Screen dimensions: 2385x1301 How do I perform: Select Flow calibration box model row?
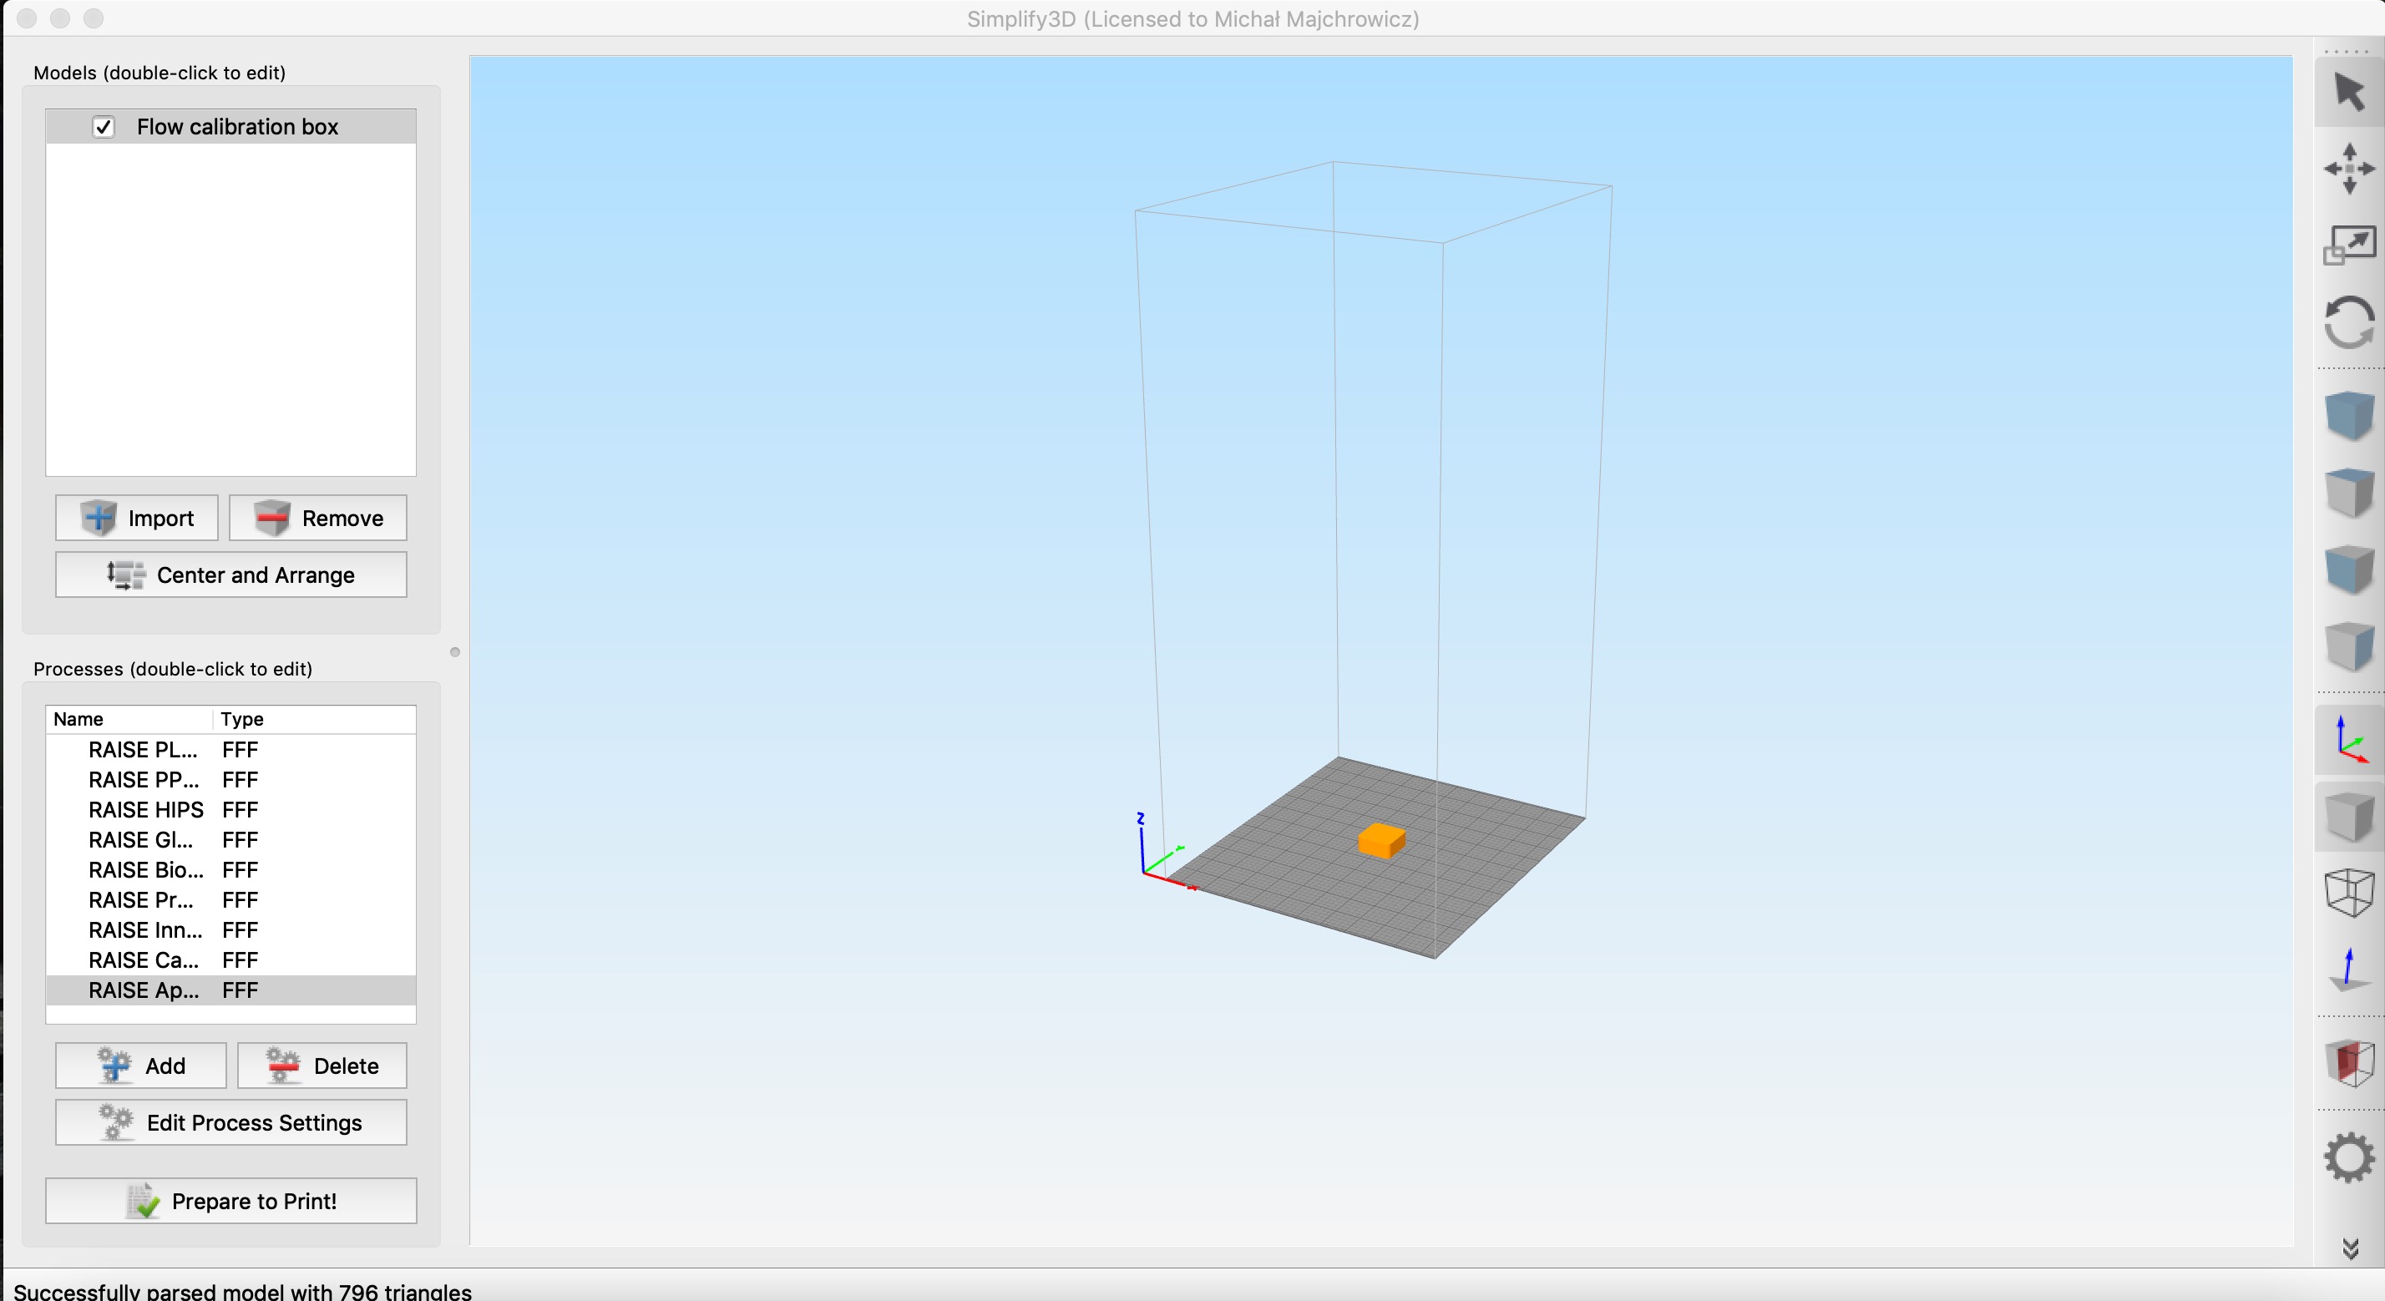(x=230, y=127)
